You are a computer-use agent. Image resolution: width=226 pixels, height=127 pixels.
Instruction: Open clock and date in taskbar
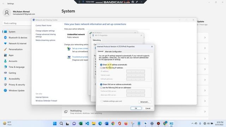(x=219, y=123)
